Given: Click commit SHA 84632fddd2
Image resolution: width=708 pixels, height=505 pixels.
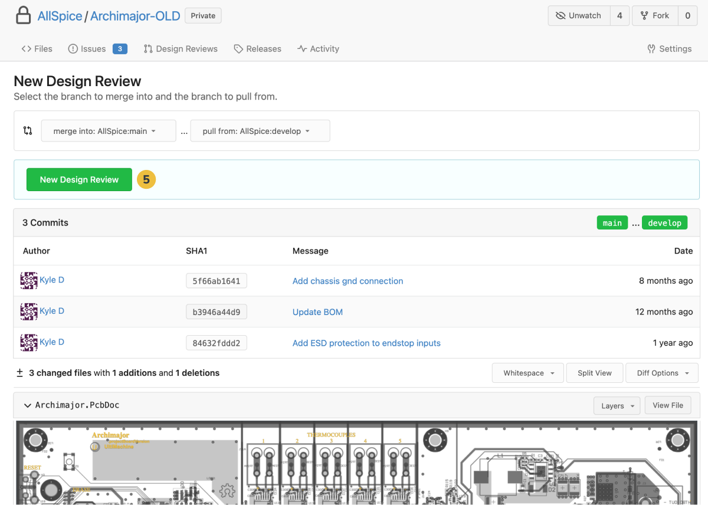Looking at the screenshot, I should pyautogui.click(x=217, y=343).
